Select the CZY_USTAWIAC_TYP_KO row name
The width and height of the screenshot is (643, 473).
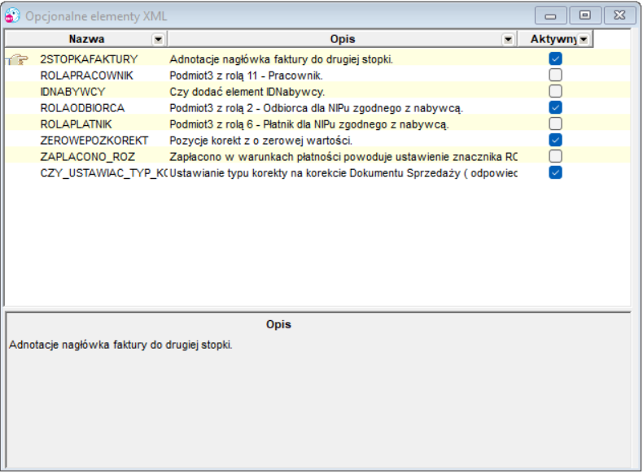(103, 173)
